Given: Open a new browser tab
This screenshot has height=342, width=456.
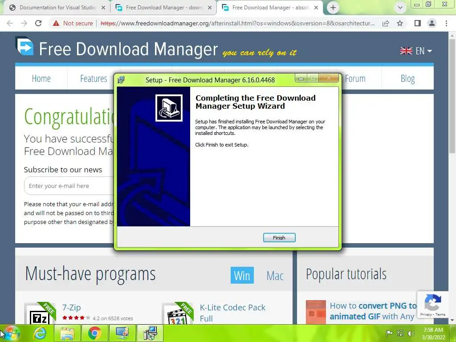Looking at the screenshot, I should click(x=333, y=8).
